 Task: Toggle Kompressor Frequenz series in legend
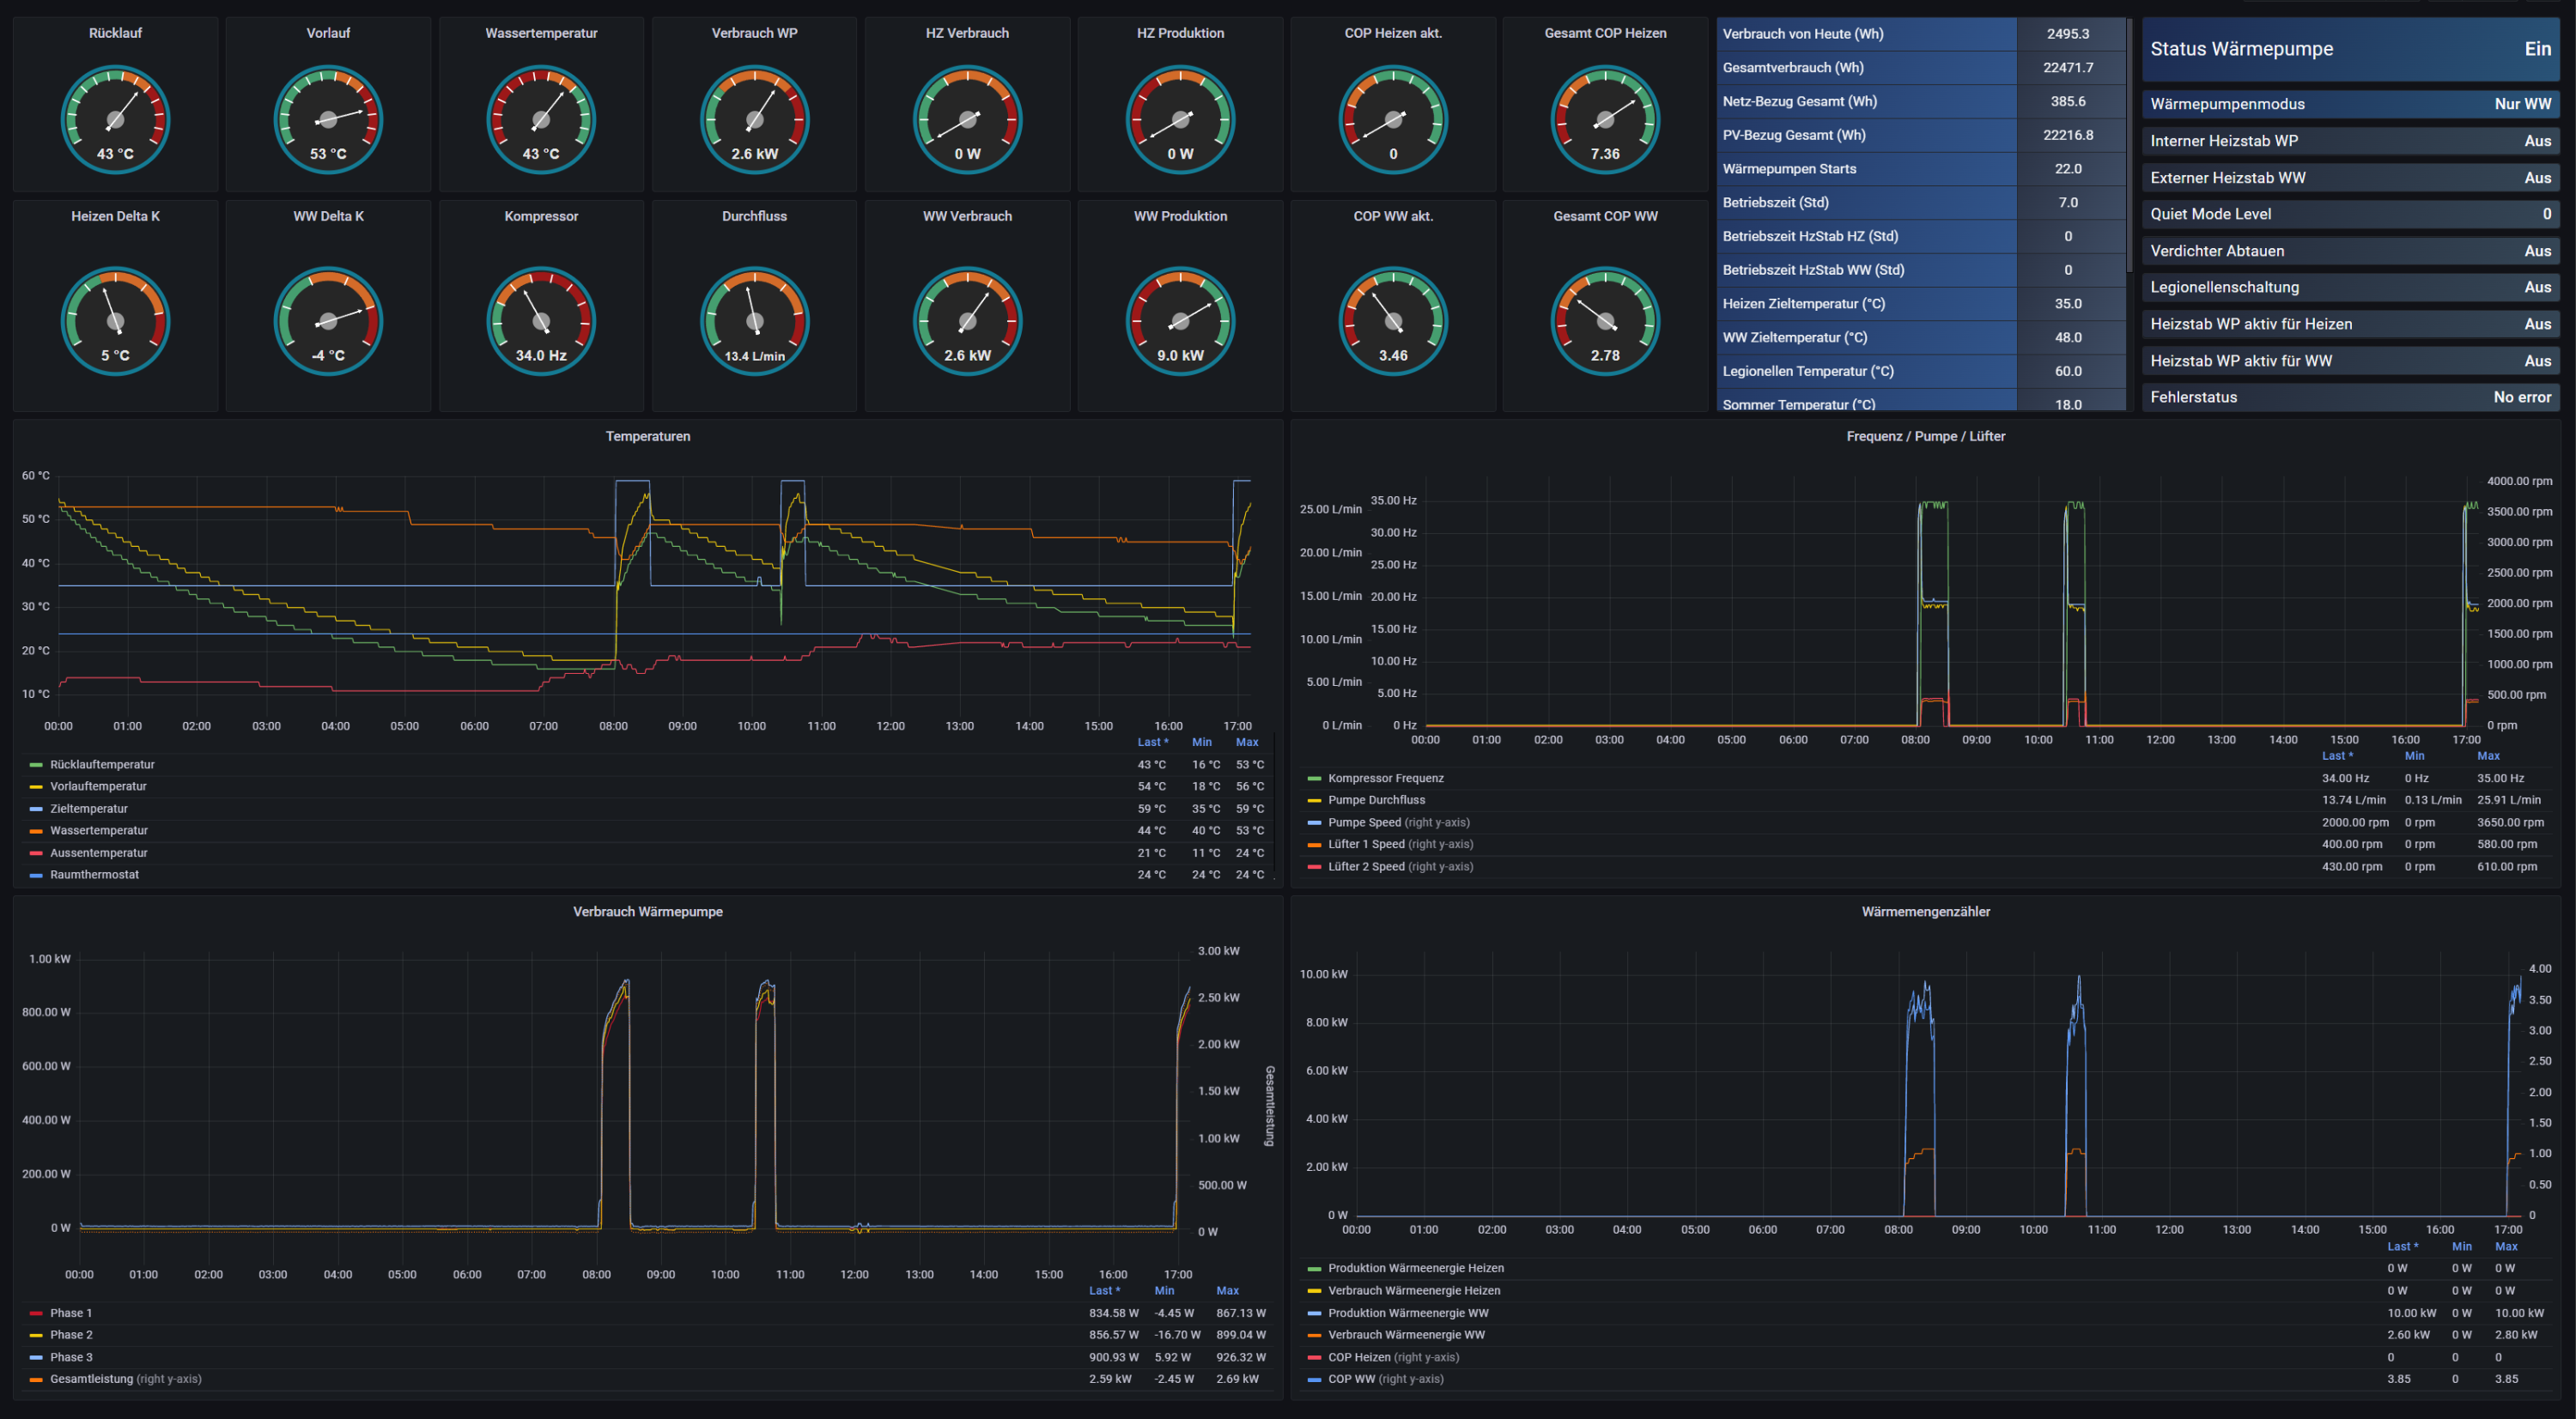(x=1385, y=778)
